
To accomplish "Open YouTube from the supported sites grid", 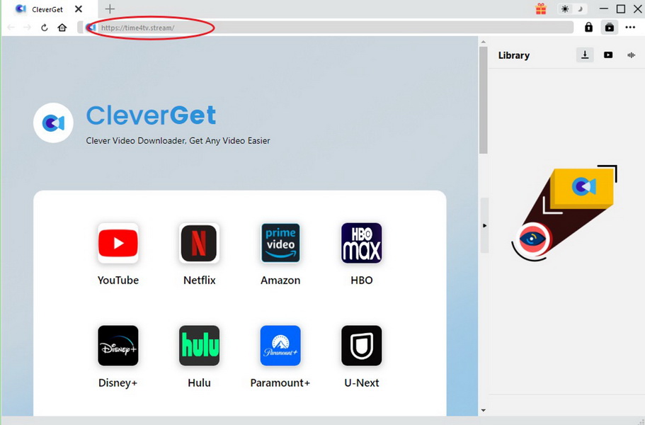I will (x=118, y=243).
